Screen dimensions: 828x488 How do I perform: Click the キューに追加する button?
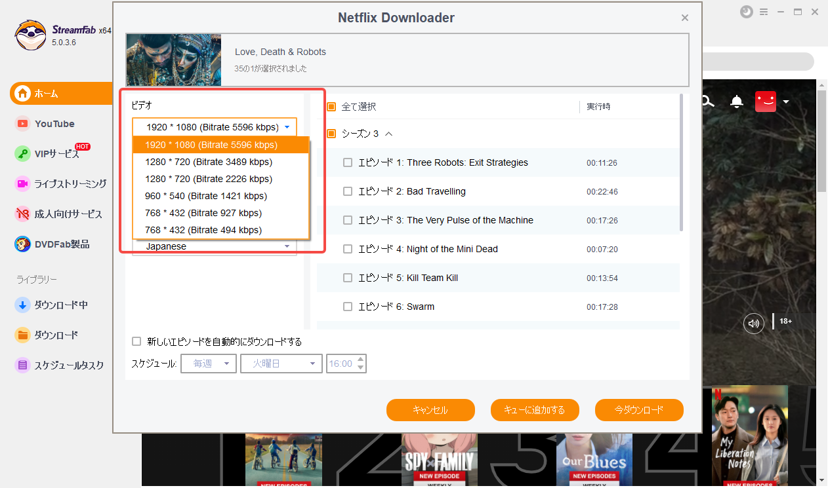tap(535, 410)
